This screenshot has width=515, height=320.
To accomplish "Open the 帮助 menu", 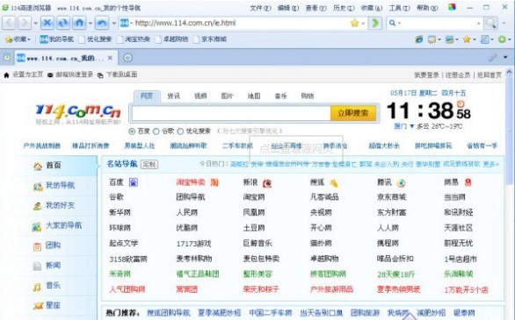I will (x=427, y=8).
